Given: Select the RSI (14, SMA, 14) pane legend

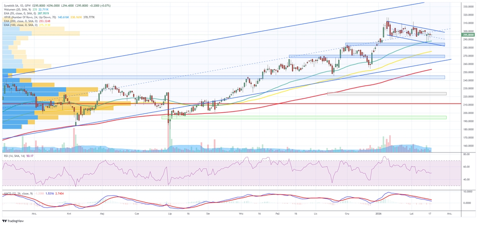Looking at the screenshot, I should 14,156.
